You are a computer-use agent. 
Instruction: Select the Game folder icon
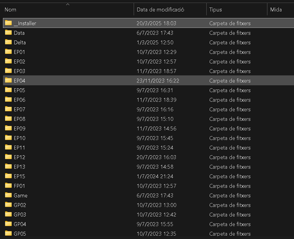[x=8, y=195]
